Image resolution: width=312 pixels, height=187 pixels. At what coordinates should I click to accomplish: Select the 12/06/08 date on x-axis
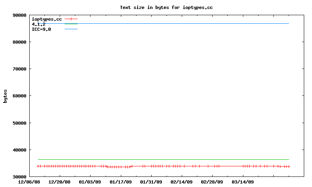click(x=29, y=182)
